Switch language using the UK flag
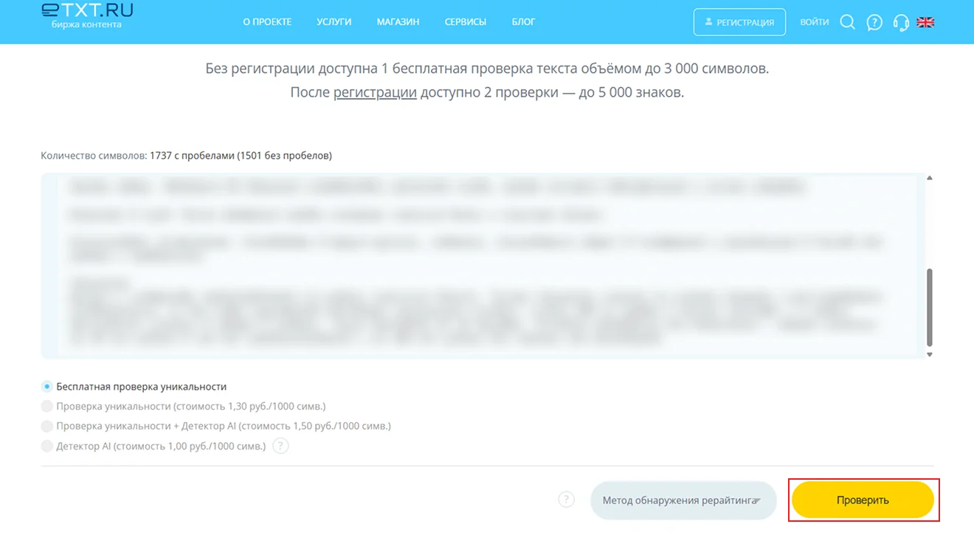The height and width of the screenshot is (555, 974). (x=925, y=22)
